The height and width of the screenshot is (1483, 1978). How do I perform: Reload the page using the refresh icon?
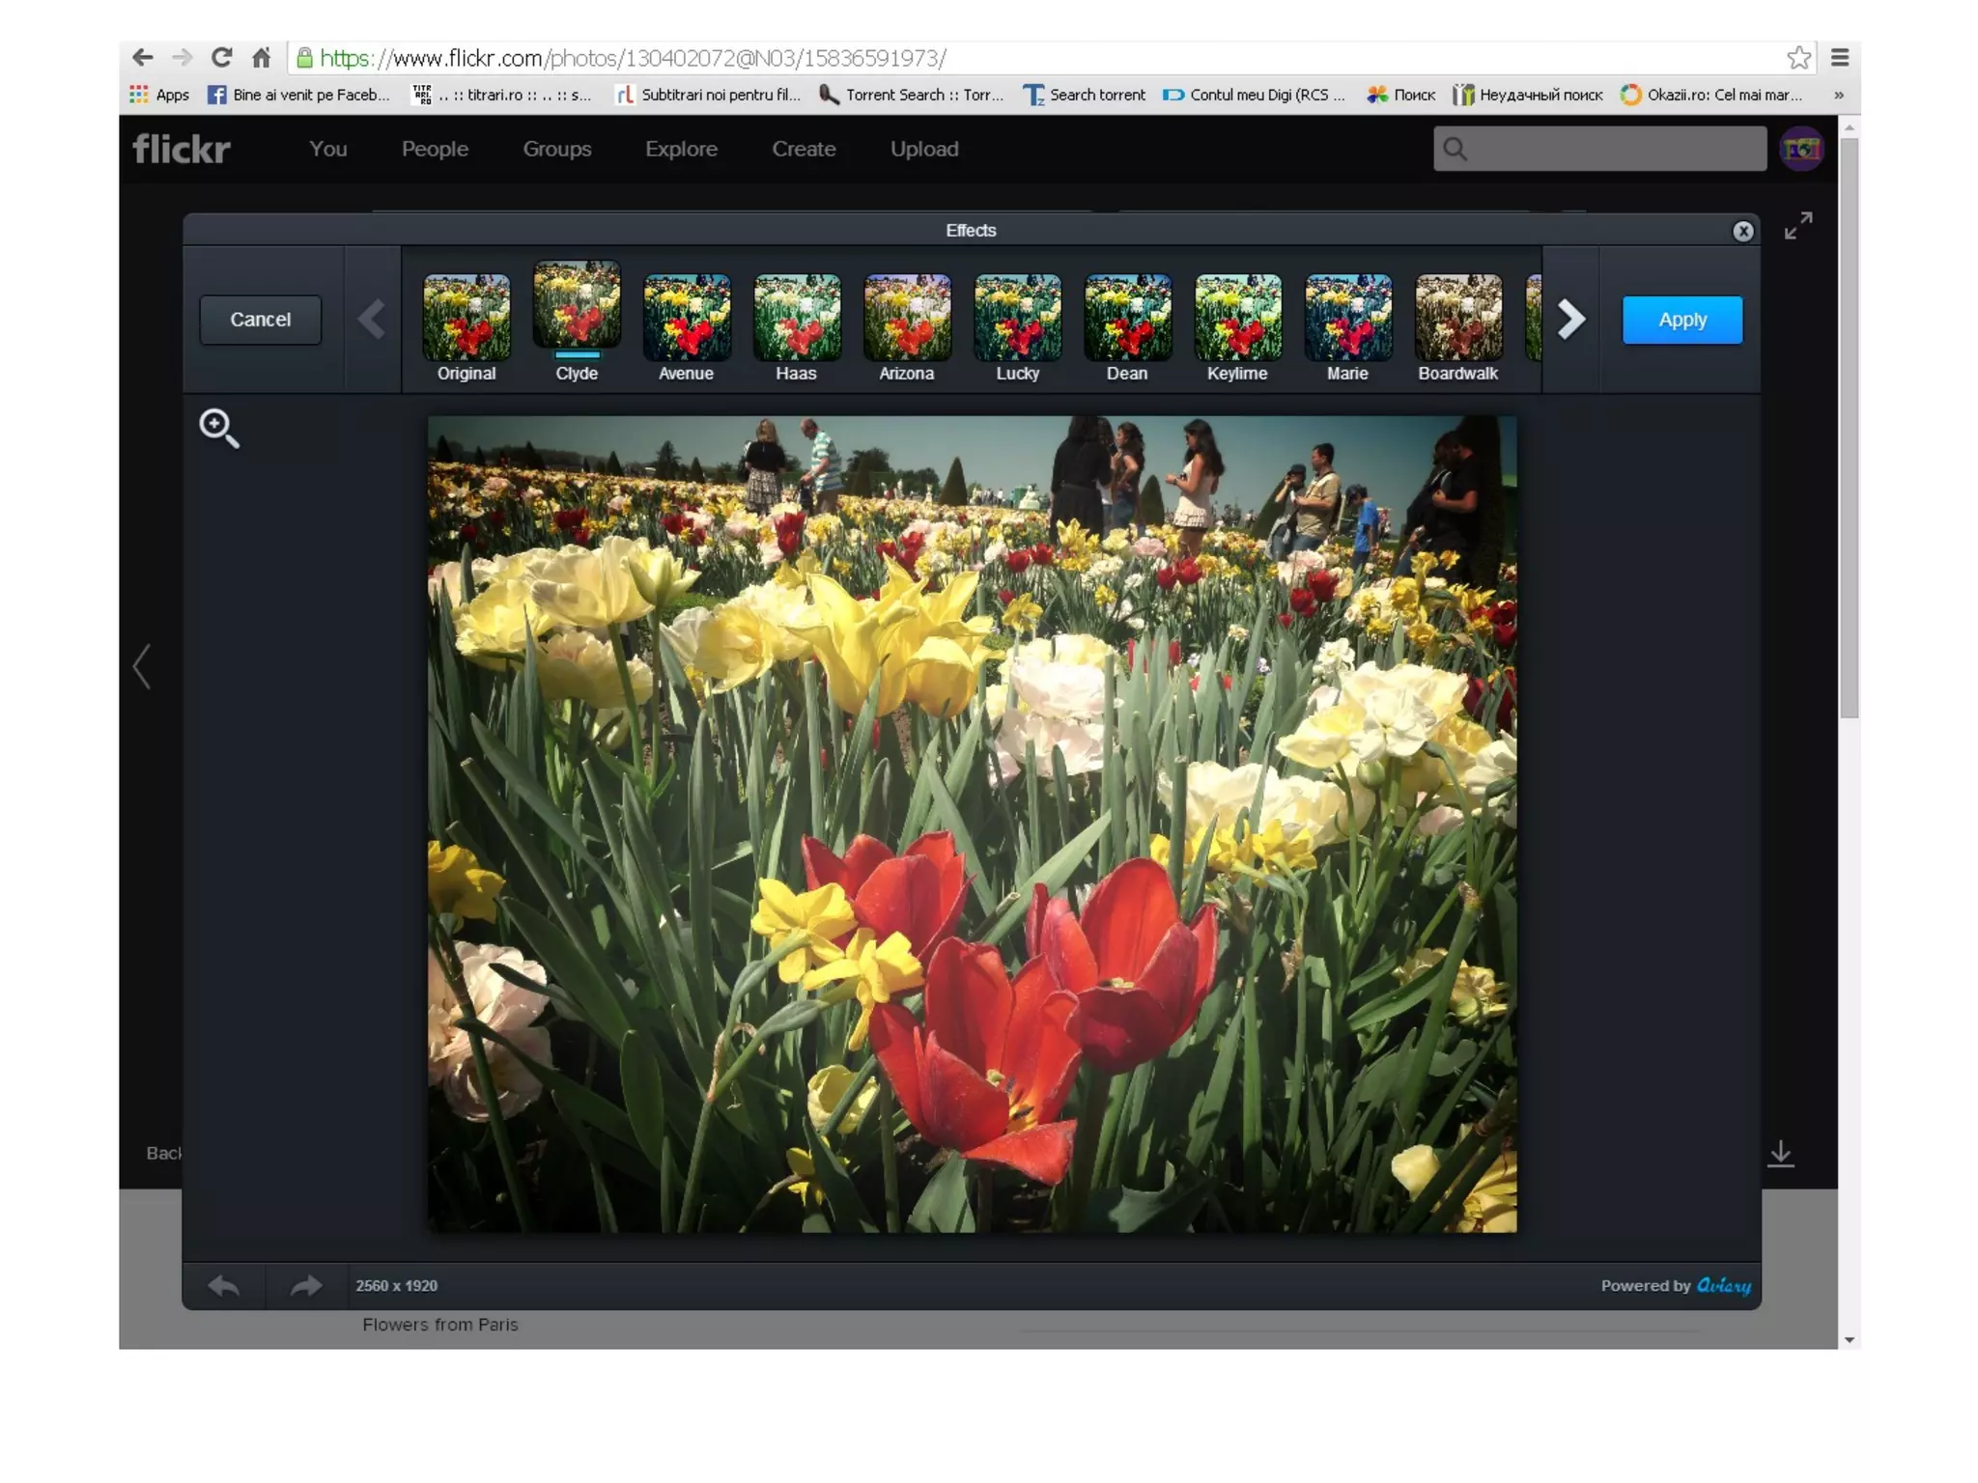(x=222, y=58)
